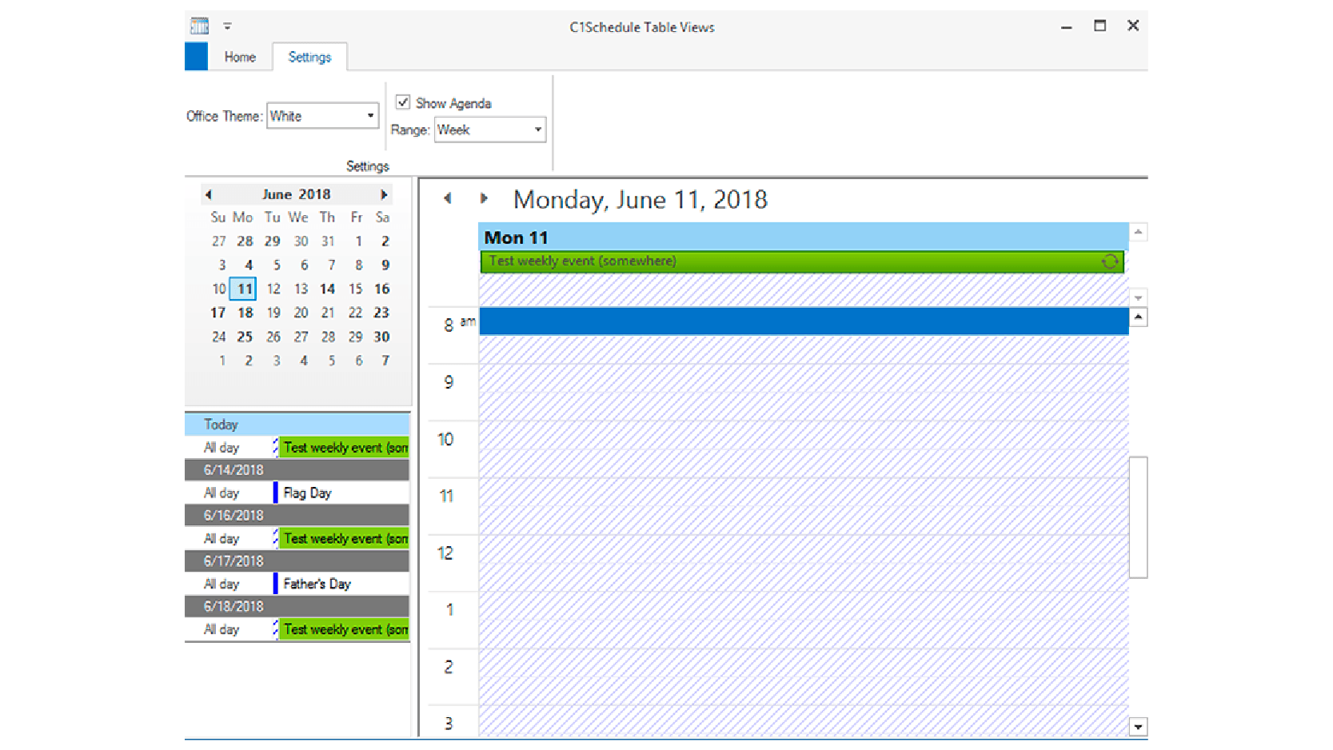
Task: Click the Today agenda header
Action: [297, 425]
